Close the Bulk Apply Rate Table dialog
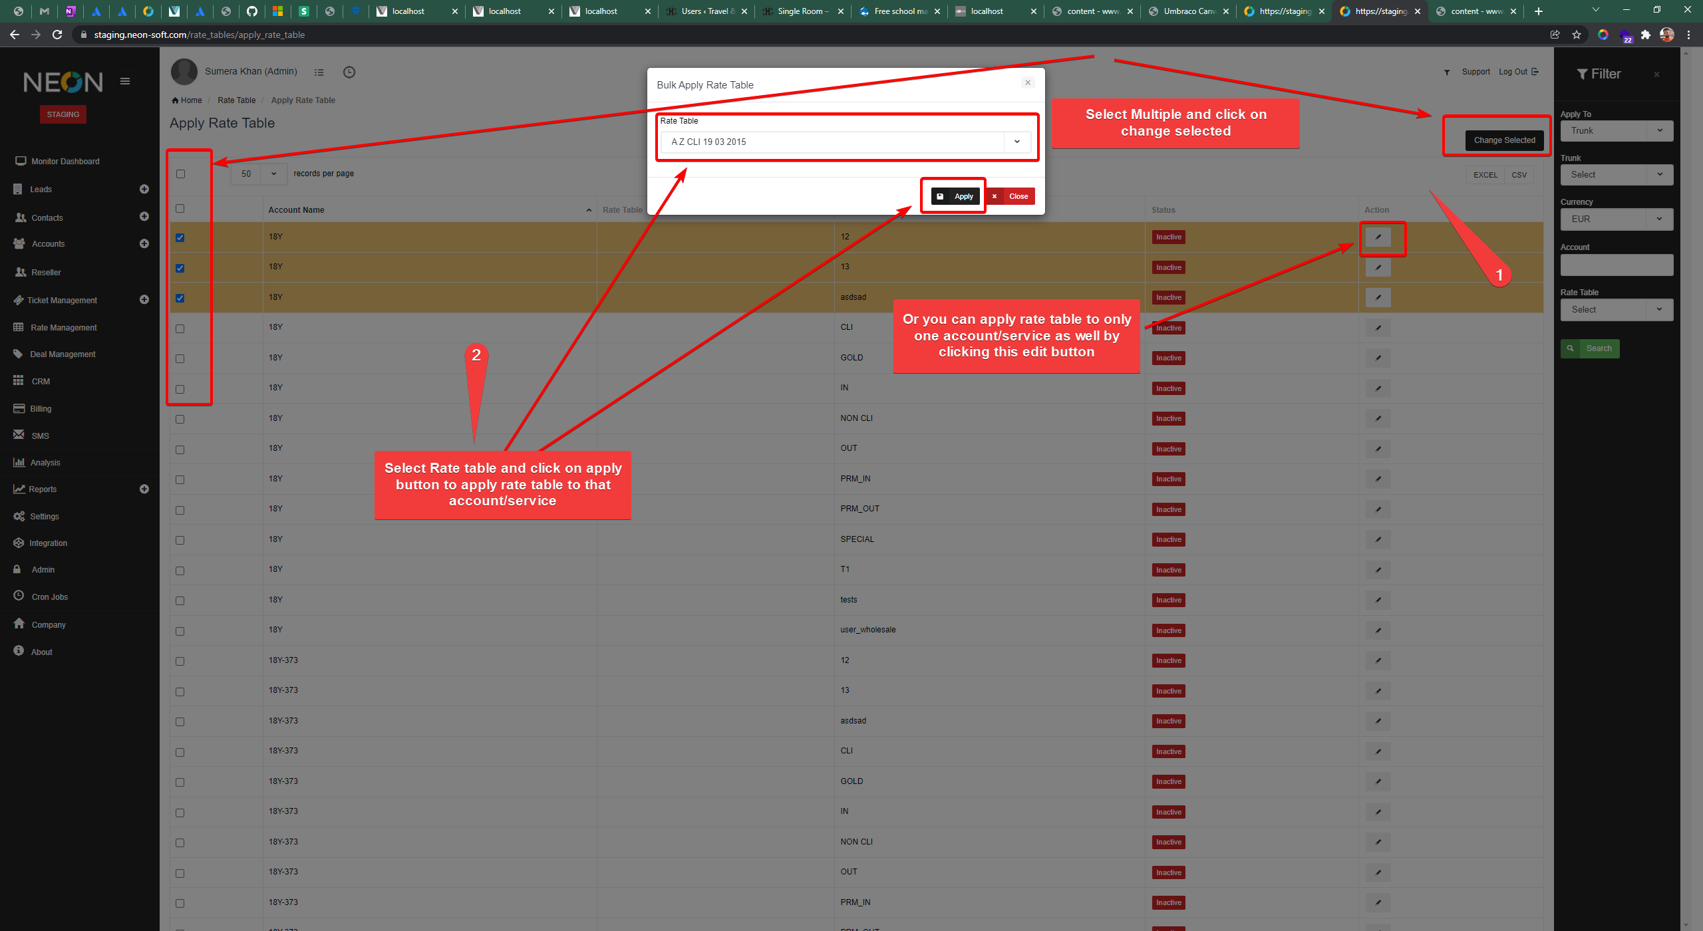 coord(1028,82)
